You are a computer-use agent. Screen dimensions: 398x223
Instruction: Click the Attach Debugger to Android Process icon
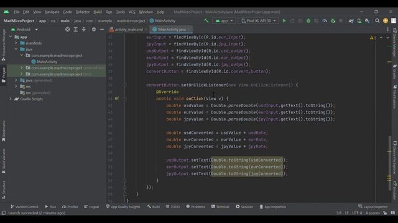coord(333,20)
